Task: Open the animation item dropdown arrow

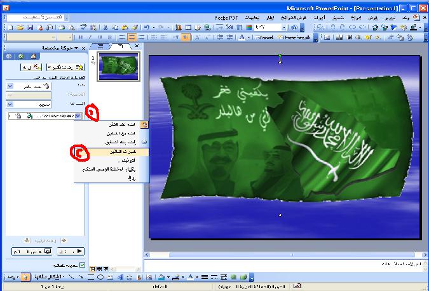Action: [x=78, y=116]
